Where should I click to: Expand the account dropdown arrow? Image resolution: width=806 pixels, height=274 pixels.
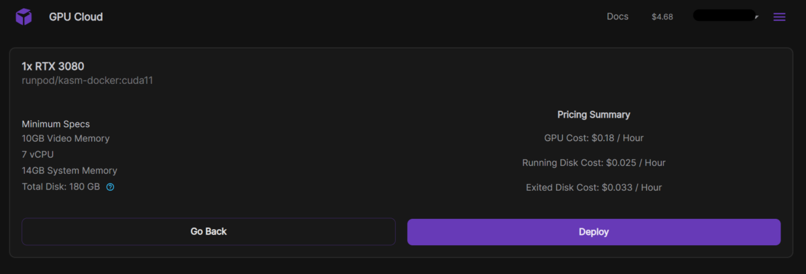757,16
